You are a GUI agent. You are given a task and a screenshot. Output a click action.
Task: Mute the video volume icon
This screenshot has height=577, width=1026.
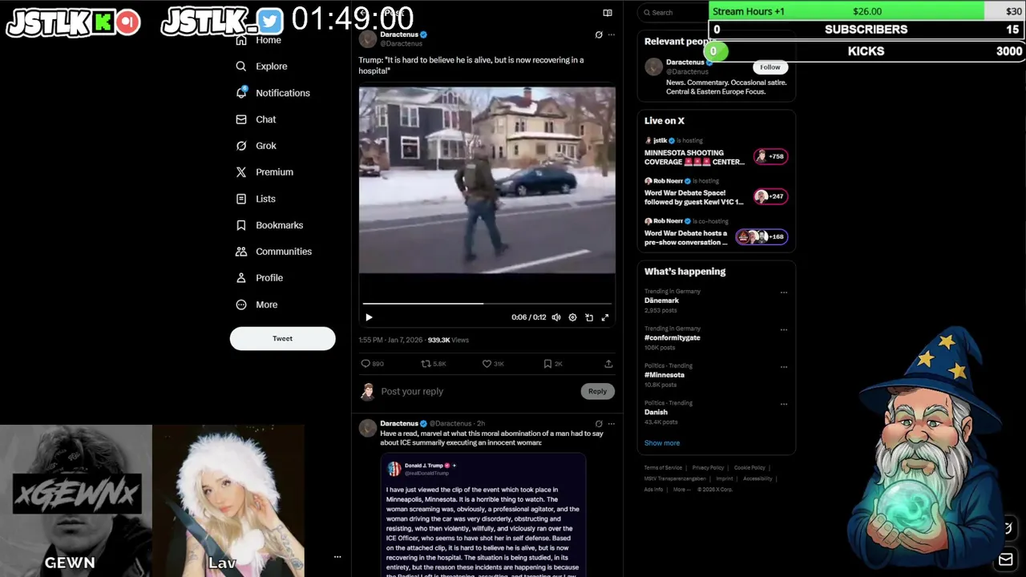[x=556, y=317]
